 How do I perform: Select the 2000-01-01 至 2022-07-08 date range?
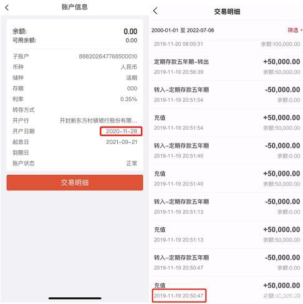pyautogui.click(x=183, y=31)
